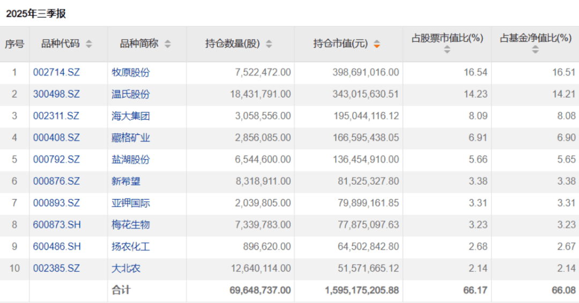Select holding quantity 7,522,472.00

coord(263,72)
